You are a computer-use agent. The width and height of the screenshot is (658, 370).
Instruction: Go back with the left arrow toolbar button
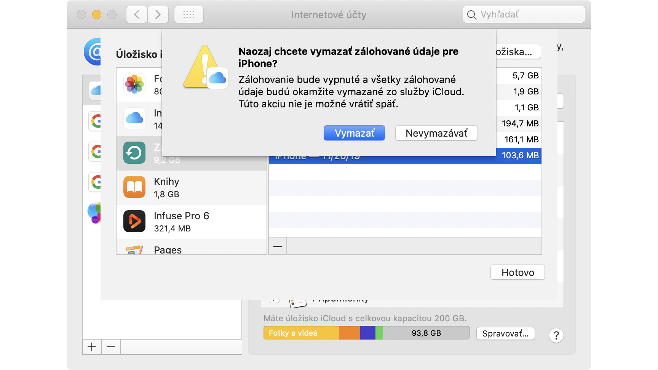point(137,15)
